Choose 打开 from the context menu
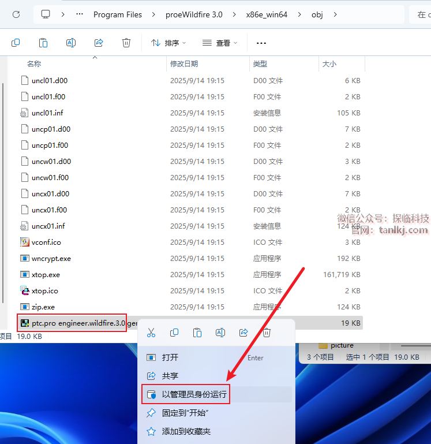The width and height of the screenshot is (431, 444). (170, 357)
